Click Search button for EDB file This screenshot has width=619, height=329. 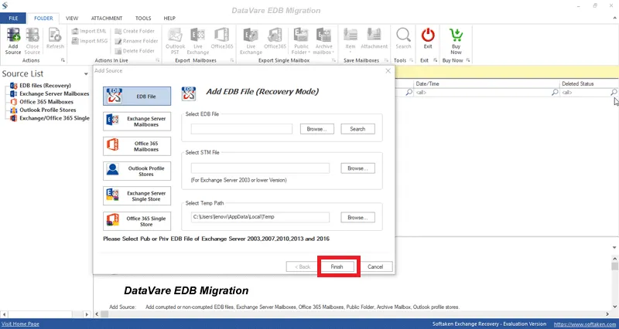[357, 129]
